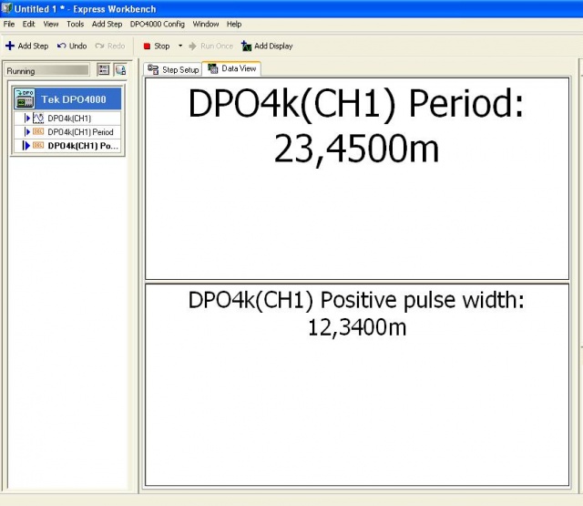Click the 12,3400m pulse width value
The height and width of the screenshot is (506, 583).
(x=357, y=328)
